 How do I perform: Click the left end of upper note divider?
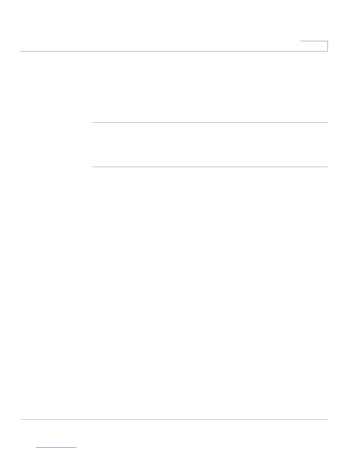point(93,122)
